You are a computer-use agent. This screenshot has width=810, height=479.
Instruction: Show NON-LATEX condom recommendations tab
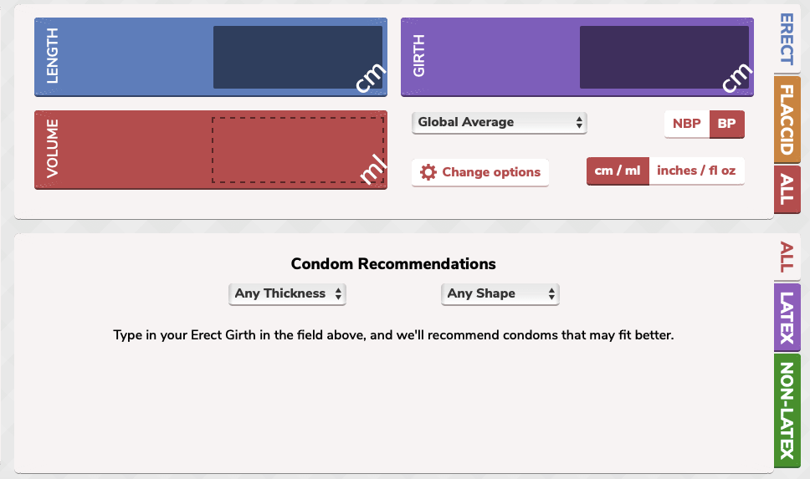[787, 410]
